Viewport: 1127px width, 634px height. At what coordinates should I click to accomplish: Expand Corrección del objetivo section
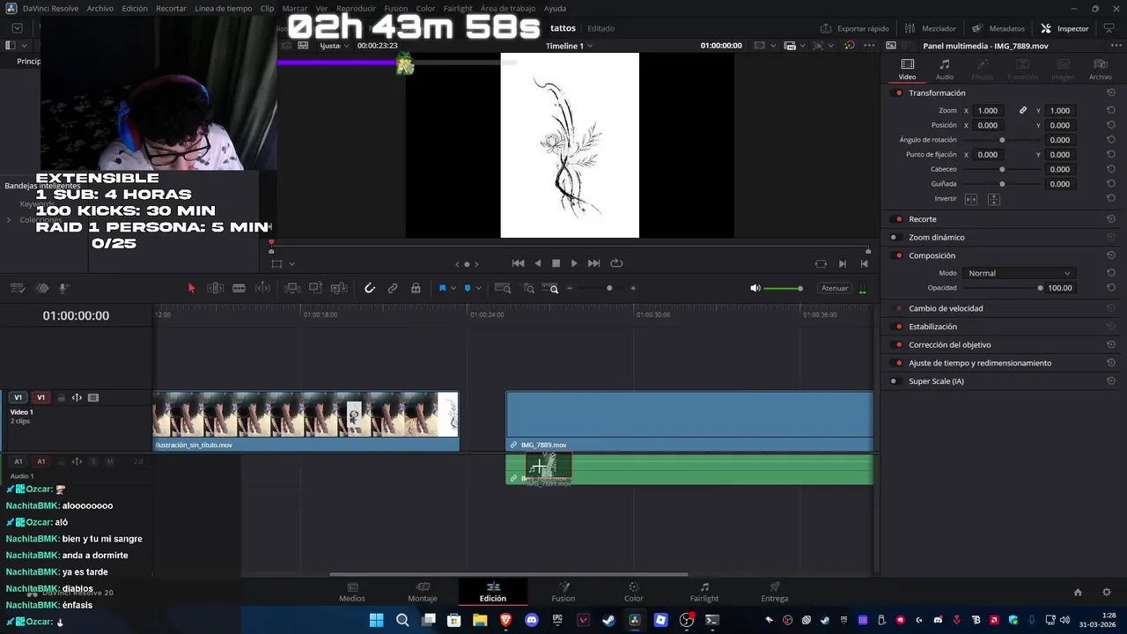[x=950, y=345]
